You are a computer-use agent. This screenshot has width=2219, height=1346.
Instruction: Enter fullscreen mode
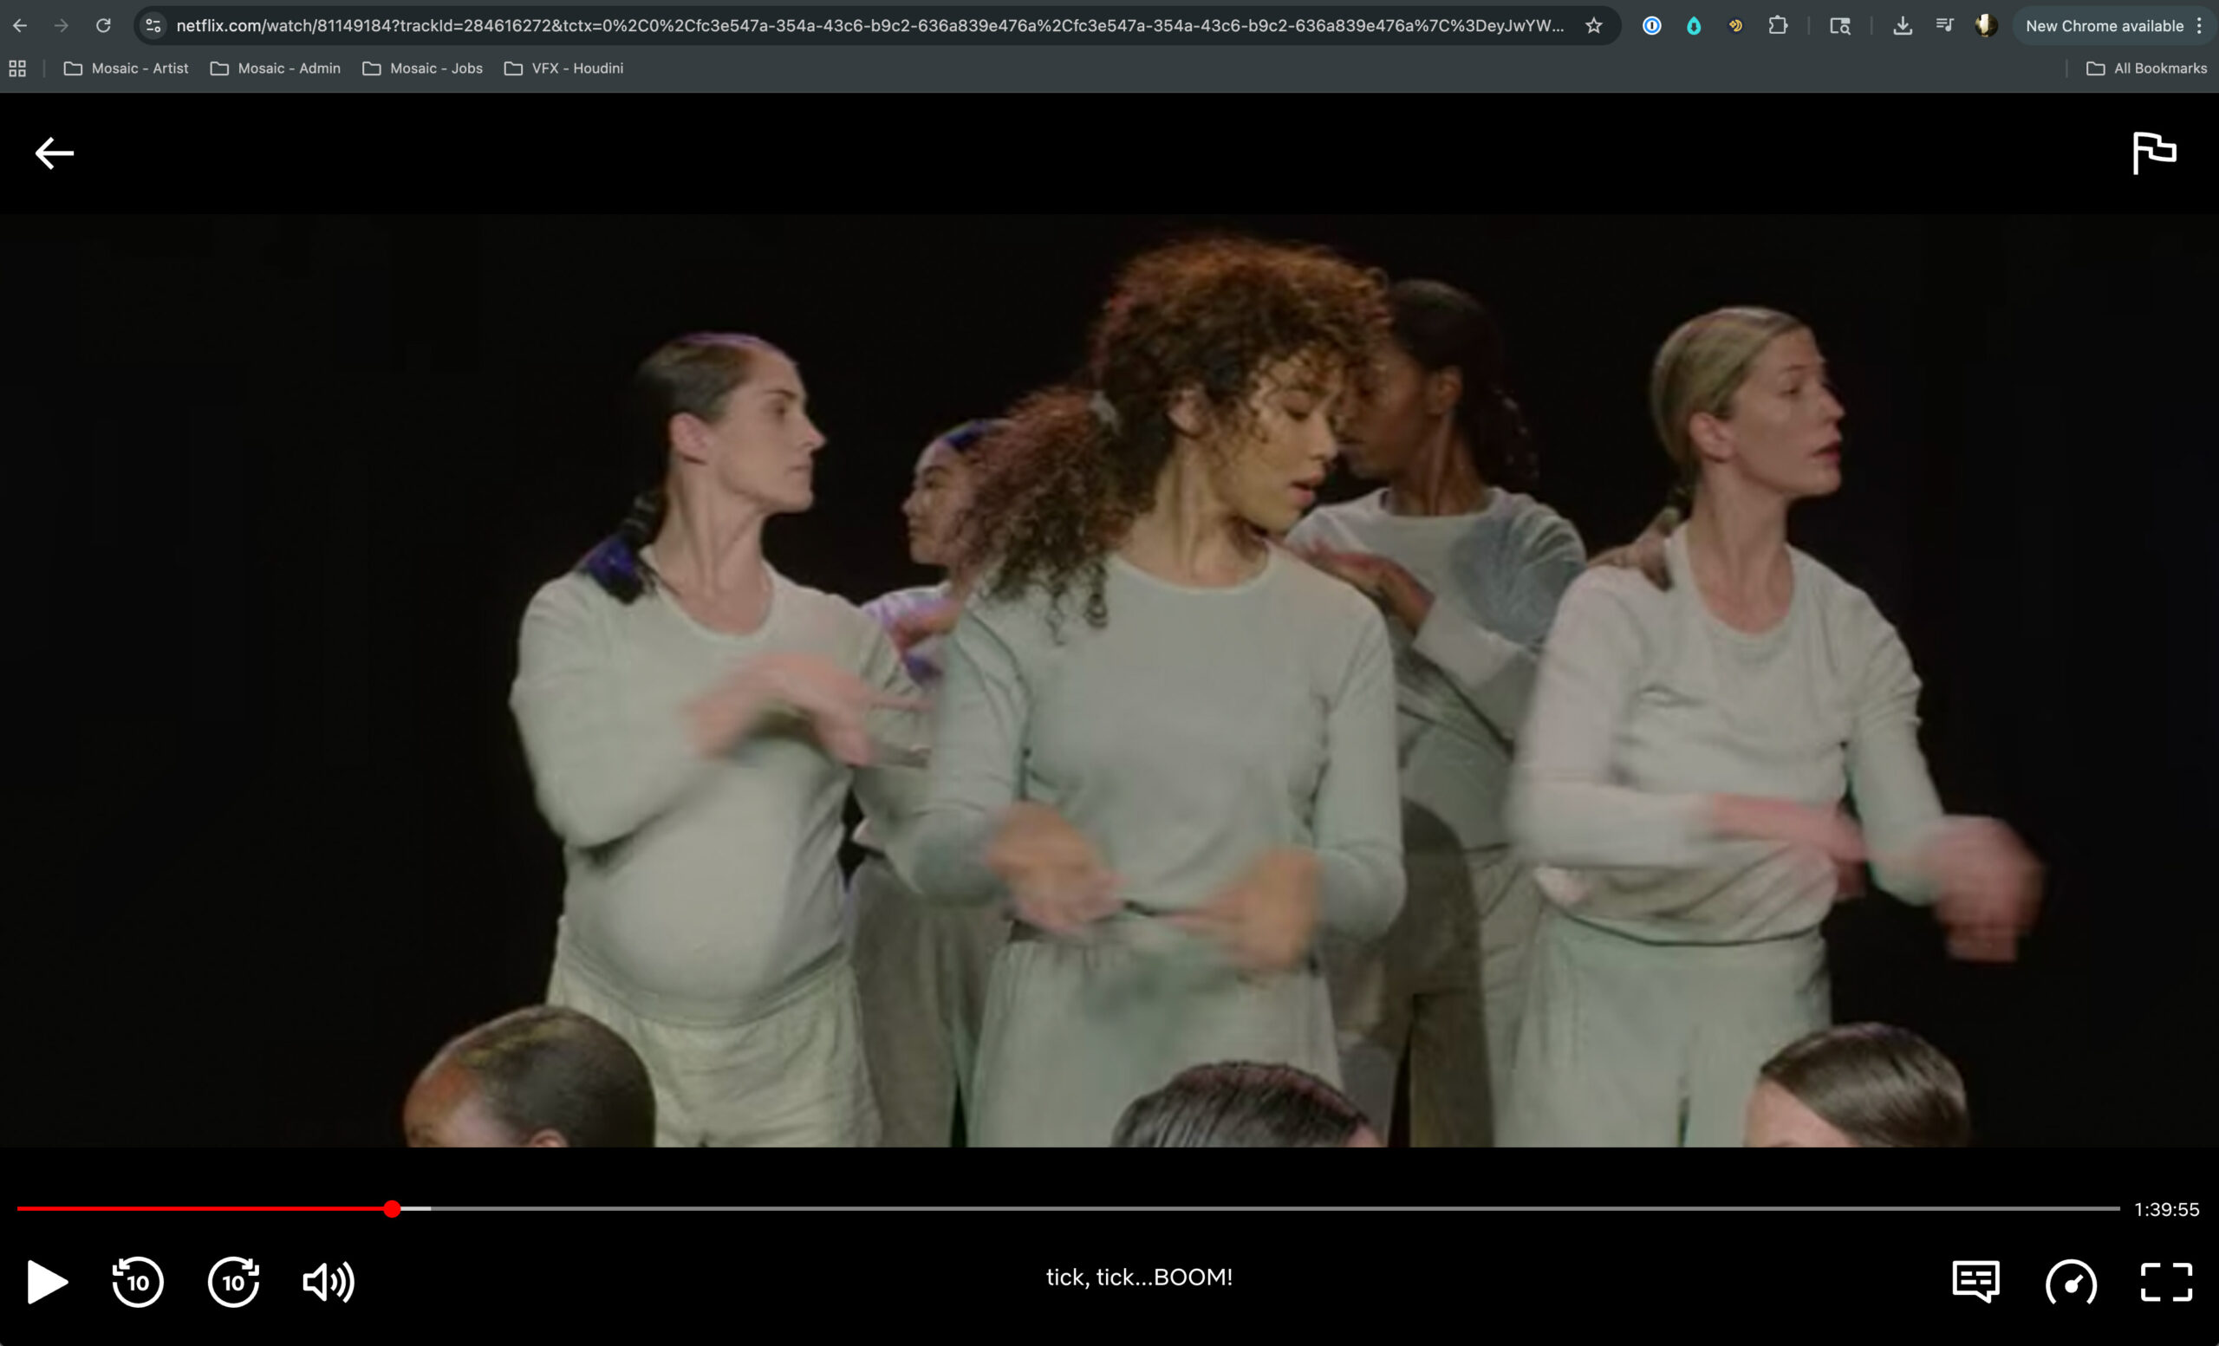coord(2166,1281)
